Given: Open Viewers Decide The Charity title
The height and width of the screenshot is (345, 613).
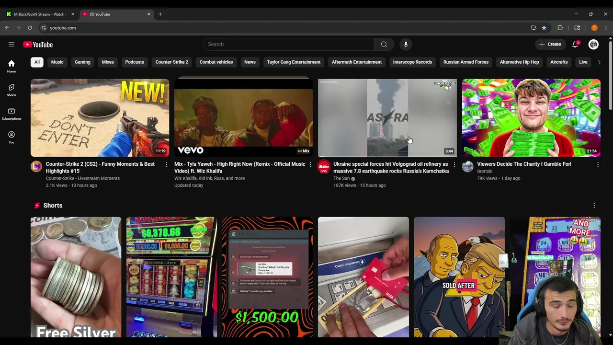Looking at the screenshot, I should click(524, 164).
